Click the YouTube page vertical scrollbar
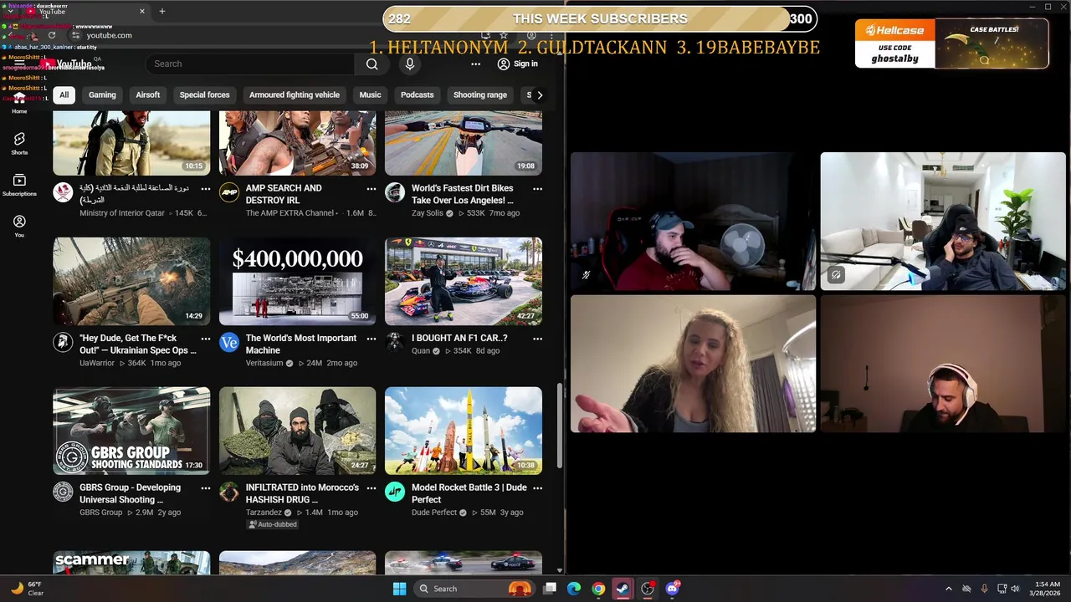The height and width of the screenshot is (602, 1071). pos(560,426)
